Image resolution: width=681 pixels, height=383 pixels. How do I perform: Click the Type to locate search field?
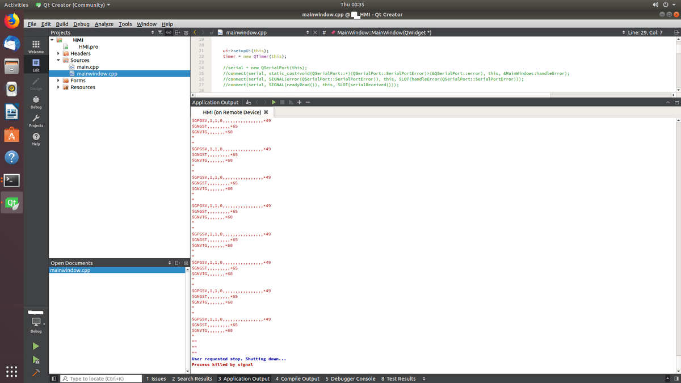click(x=102, y=378)
